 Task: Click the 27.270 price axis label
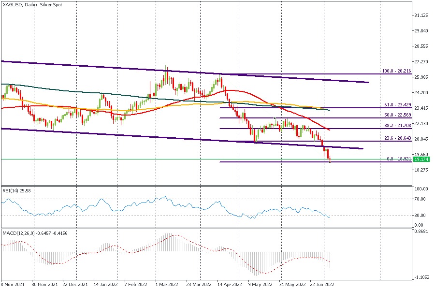(x=422, y=62)
